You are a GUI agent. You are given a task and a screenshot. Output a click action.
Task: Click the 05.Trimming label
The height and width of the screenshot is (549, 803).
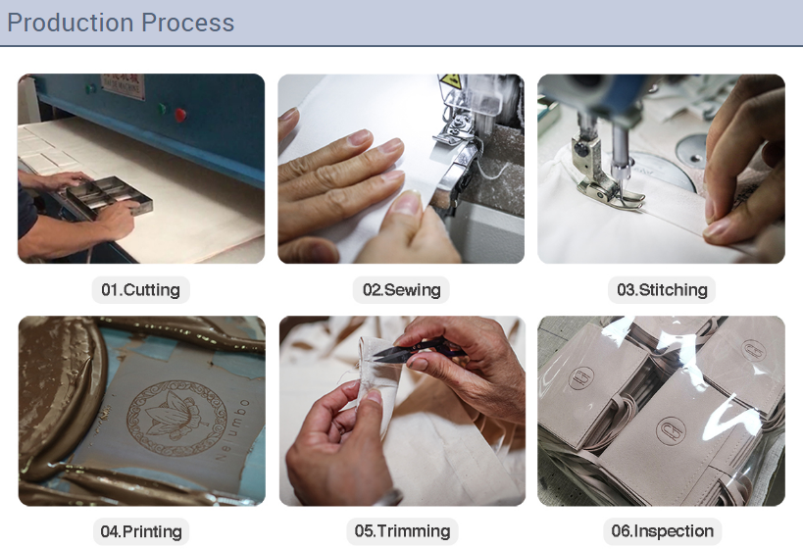(x=402, y=531)
